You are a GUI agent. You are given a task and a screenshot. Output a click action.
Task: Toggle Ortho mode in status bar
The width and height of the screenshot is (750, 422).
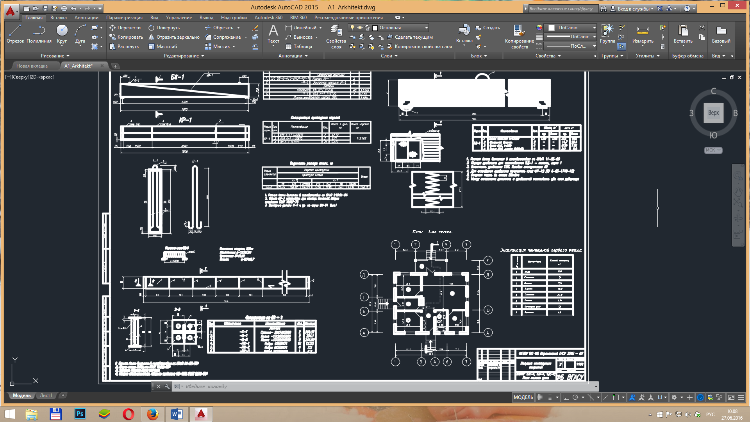point(566,397)
